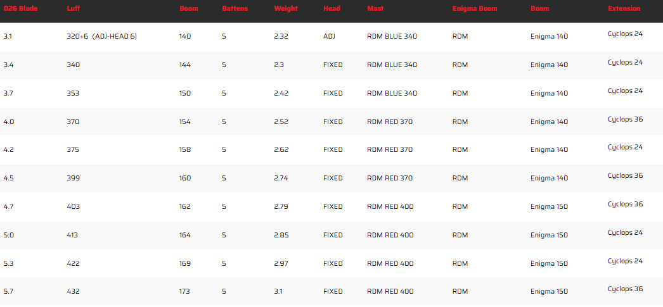The width and height of the screenshot is (663, 307).
Task: Click luff value 422
Action: (73, 263)
